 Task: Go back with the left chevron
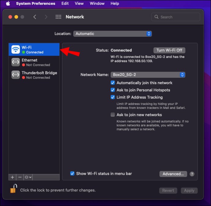(35, 17)
